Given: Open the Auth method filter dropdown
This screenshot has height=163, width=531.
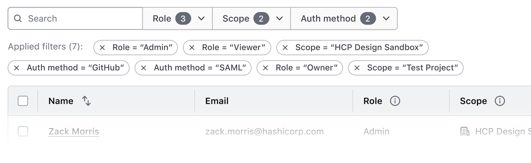Looking at the screenshot, I should tap(344, 19).
